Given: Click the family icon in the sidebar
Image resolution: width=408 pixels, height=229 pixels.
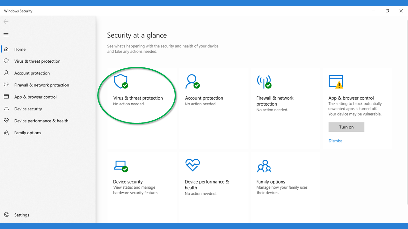Looking at the screenshot, I should (x=6, y=133).
